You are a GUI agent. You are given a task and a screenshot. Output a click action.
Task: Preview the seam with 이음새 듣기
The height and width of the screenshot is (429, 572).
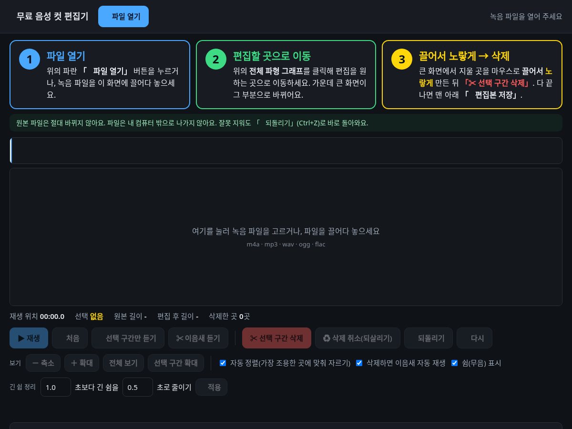pos(198,338)
